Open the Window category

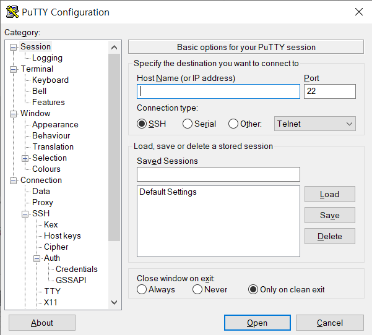coord(35,114)
